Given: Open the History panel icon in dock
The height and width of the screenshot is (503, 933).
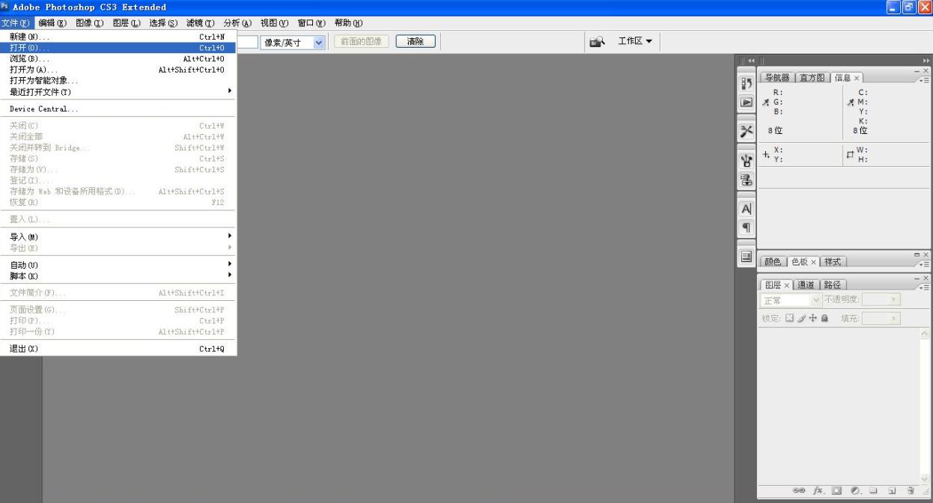Looking at the screenshot, I should [747, 82].
